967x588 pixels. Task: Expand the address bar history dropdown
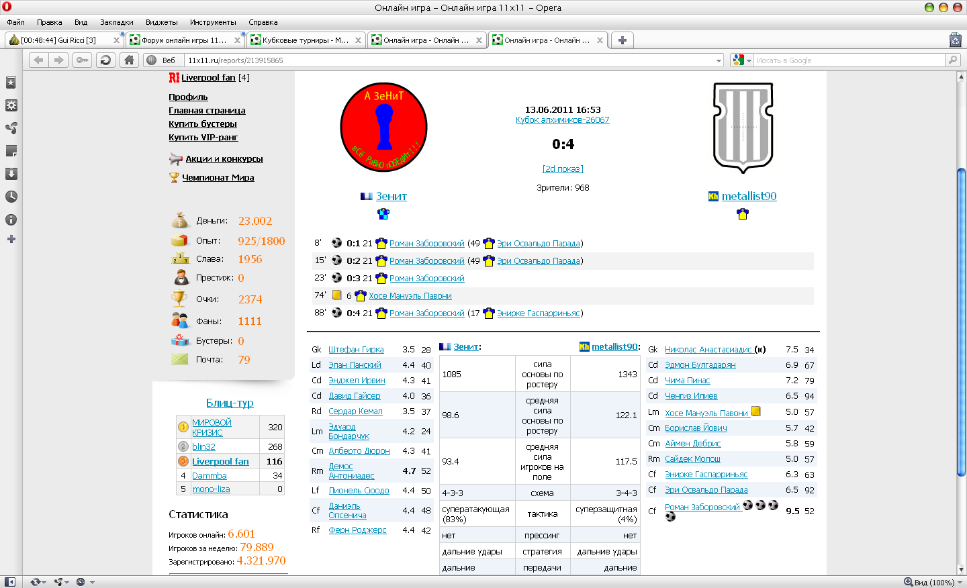coord(719,60)
